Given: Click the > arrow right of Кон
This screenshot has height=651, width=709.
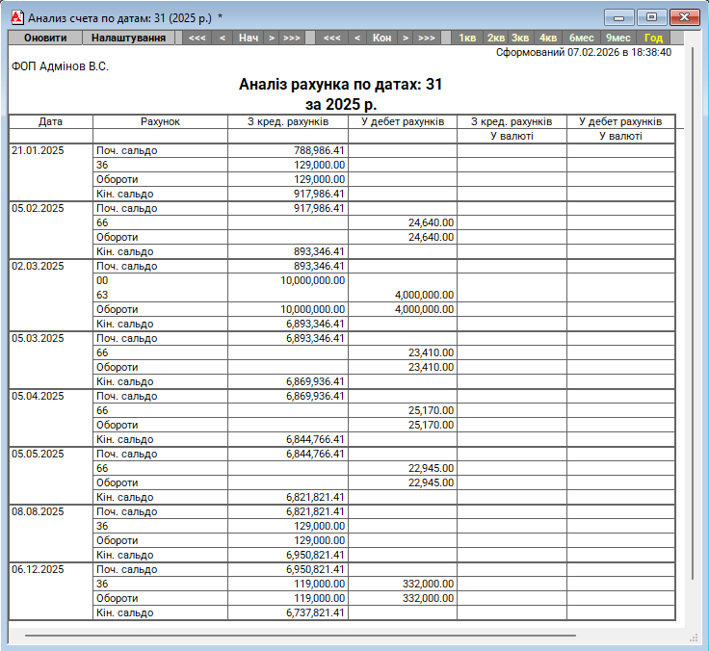Looking at the screenshot, I should pyautogui.click(x=406, y=38).
